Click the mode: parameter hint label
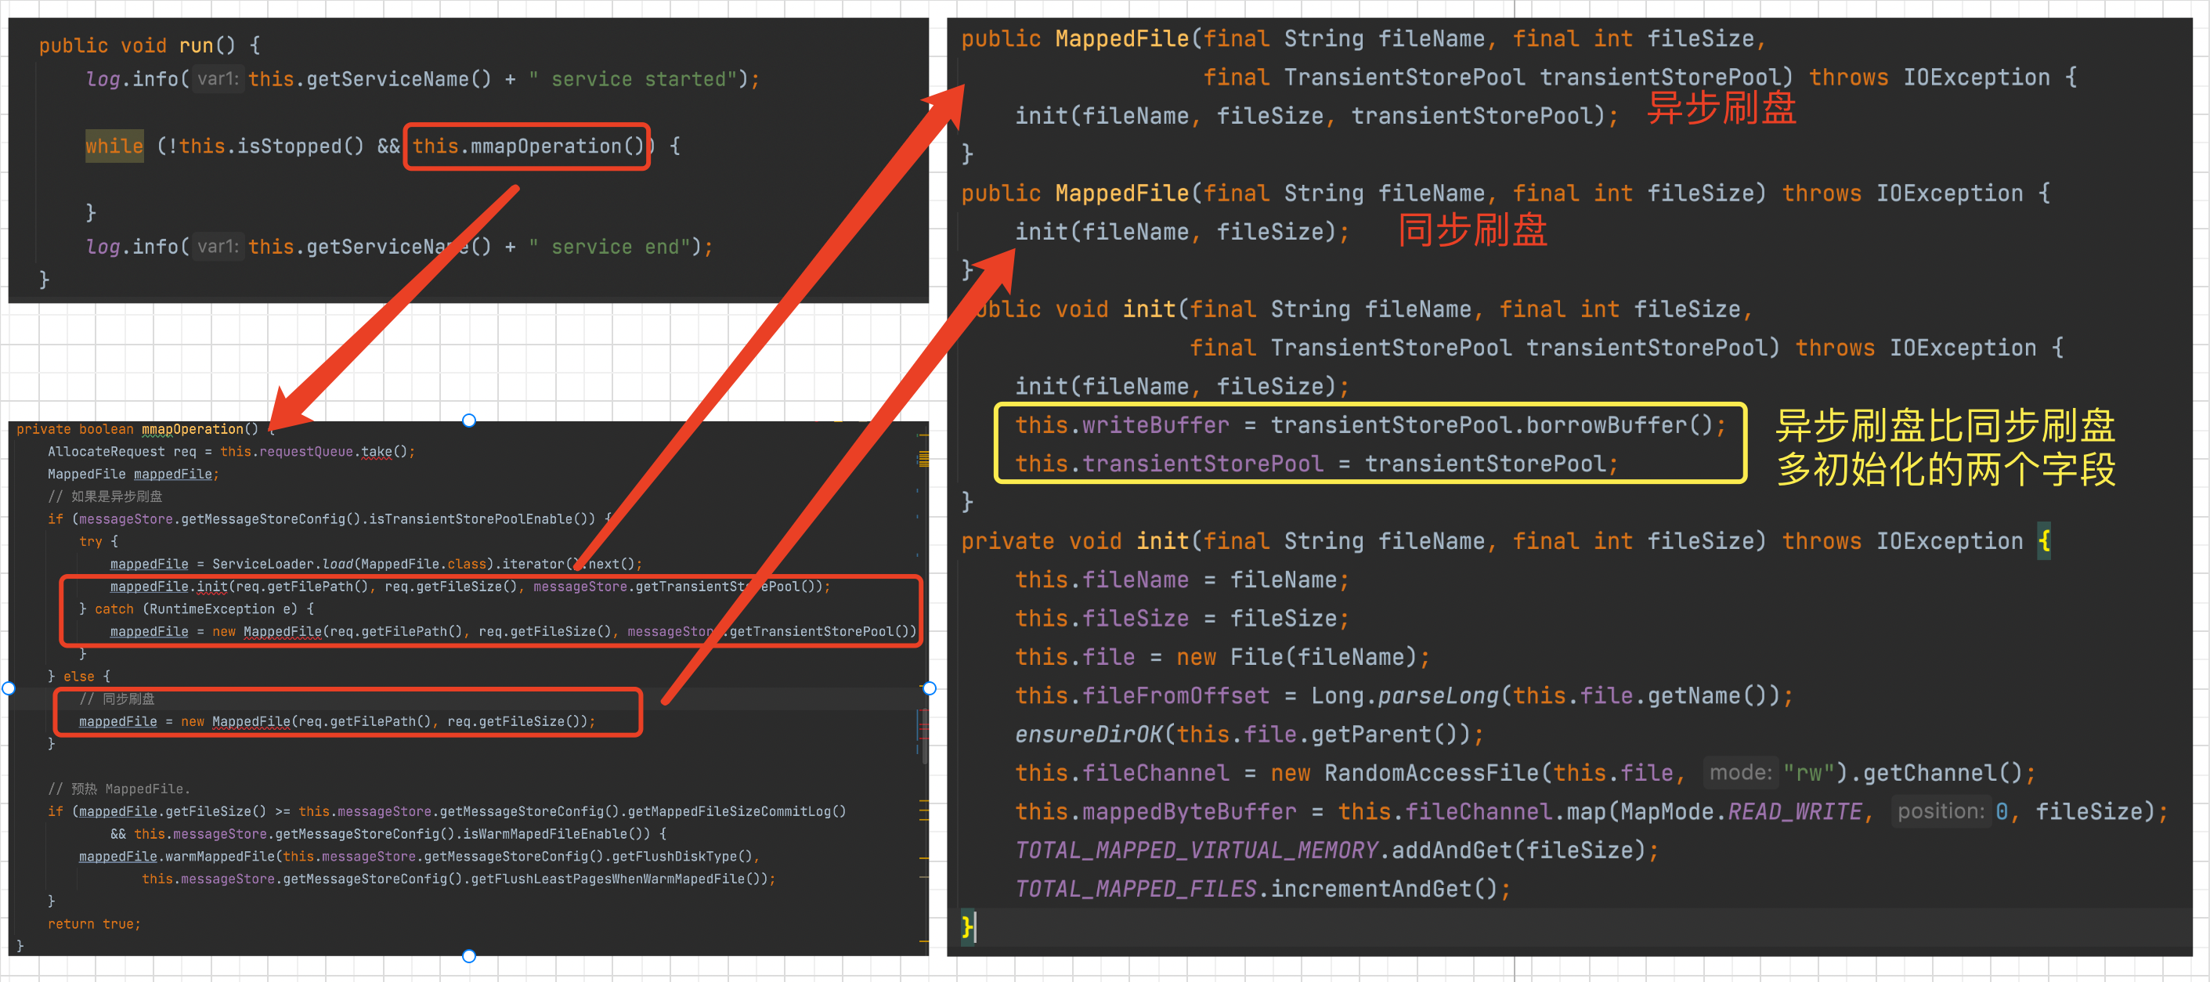 [1739, 773]
